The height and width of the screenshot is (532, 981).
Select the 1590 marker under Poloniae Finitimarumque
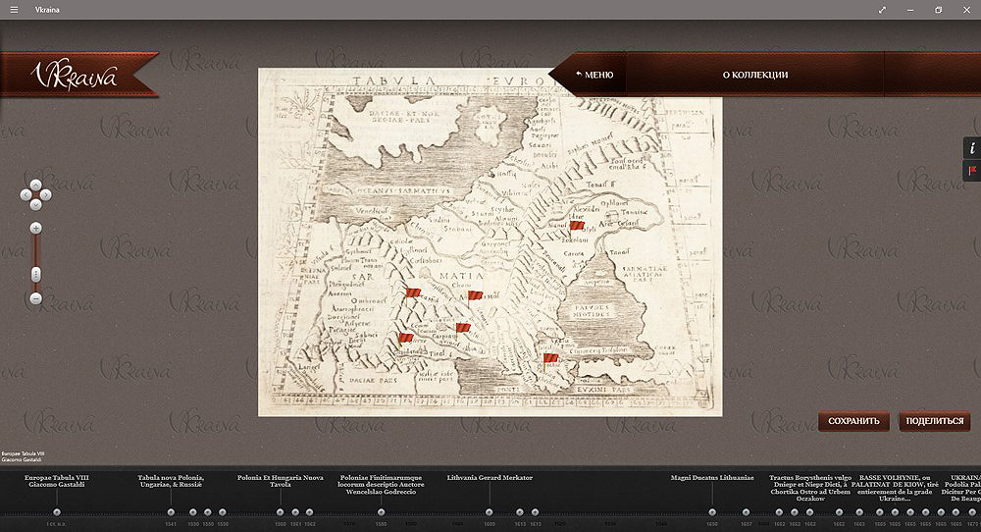(381, 512)
